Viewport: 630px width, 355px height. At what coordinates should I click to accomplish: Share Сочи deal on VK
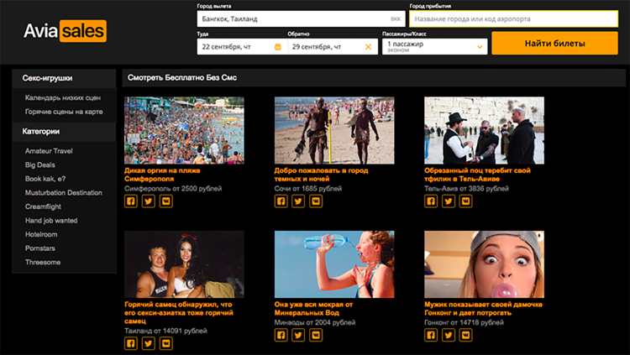pyautogui.click(x=316, y=201)
